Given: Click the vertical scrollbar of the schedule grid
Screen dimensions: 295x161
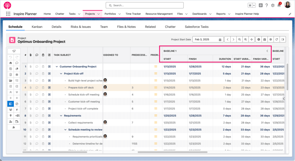Looking at the screenshot, I should pyautogui.click(x=287, y=77).
